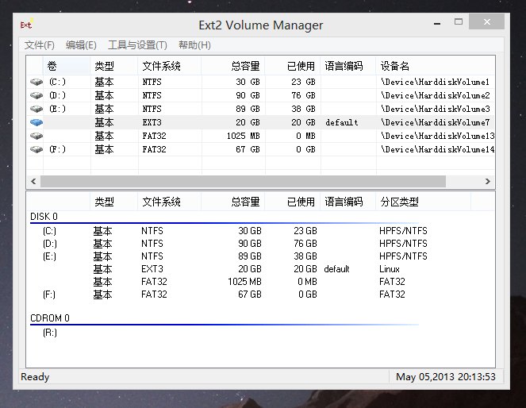This screenshot has width=526, height=408.
Task: Select (D:) partition under DISK 0
Action: (50, 244)
